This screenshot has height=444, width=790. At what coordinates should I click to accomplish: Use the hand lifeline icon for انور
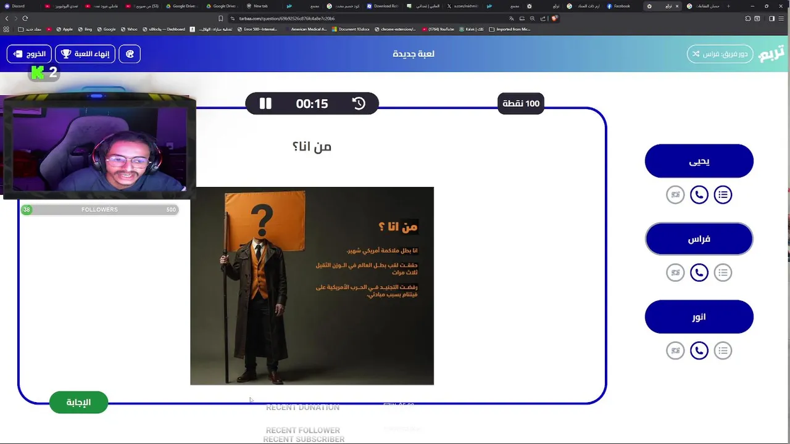675,351
